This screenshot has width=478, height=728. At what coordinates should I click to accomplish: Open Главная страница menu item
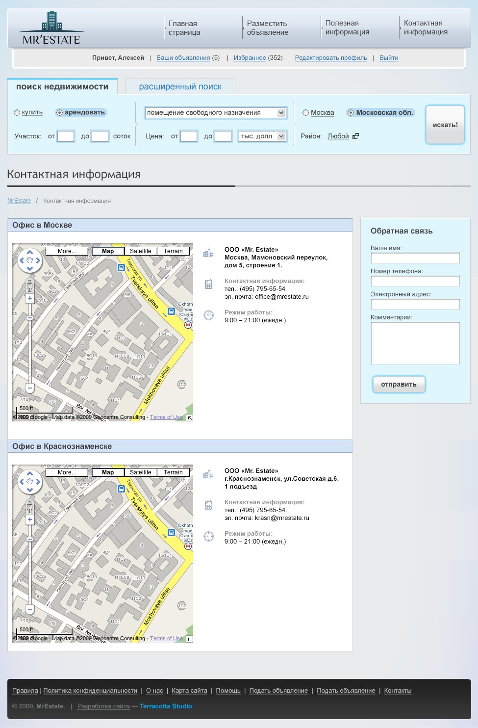[x=184, y=27]
